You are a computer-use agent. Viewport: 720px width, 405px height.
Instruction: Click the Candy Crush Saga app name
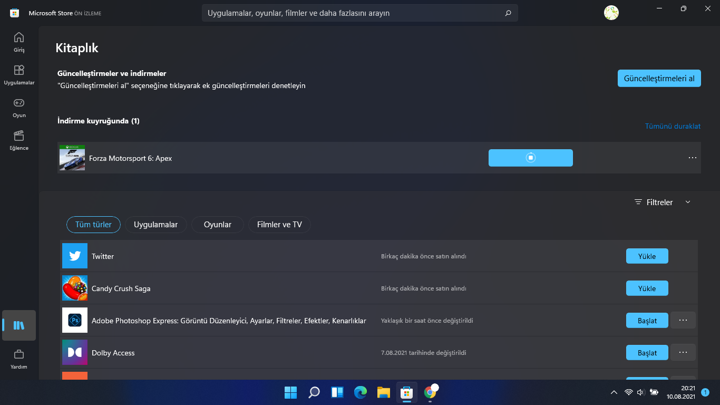tap(121, 288)
